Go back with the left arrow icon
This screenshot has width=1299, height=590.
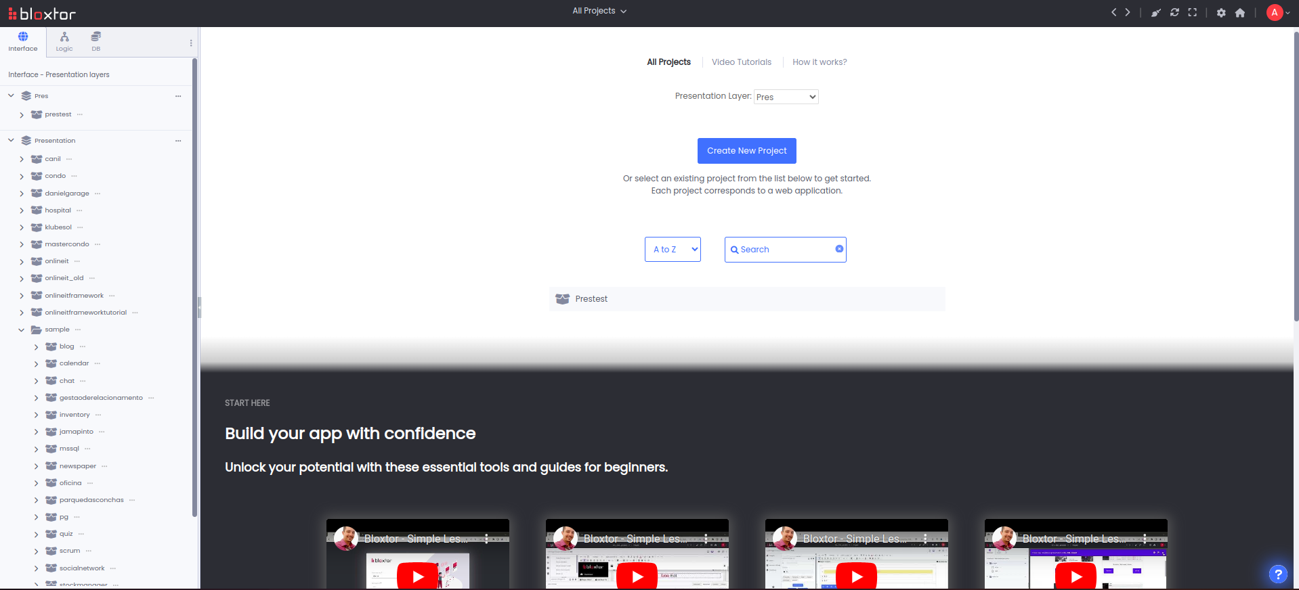[x=1113, y=12]
